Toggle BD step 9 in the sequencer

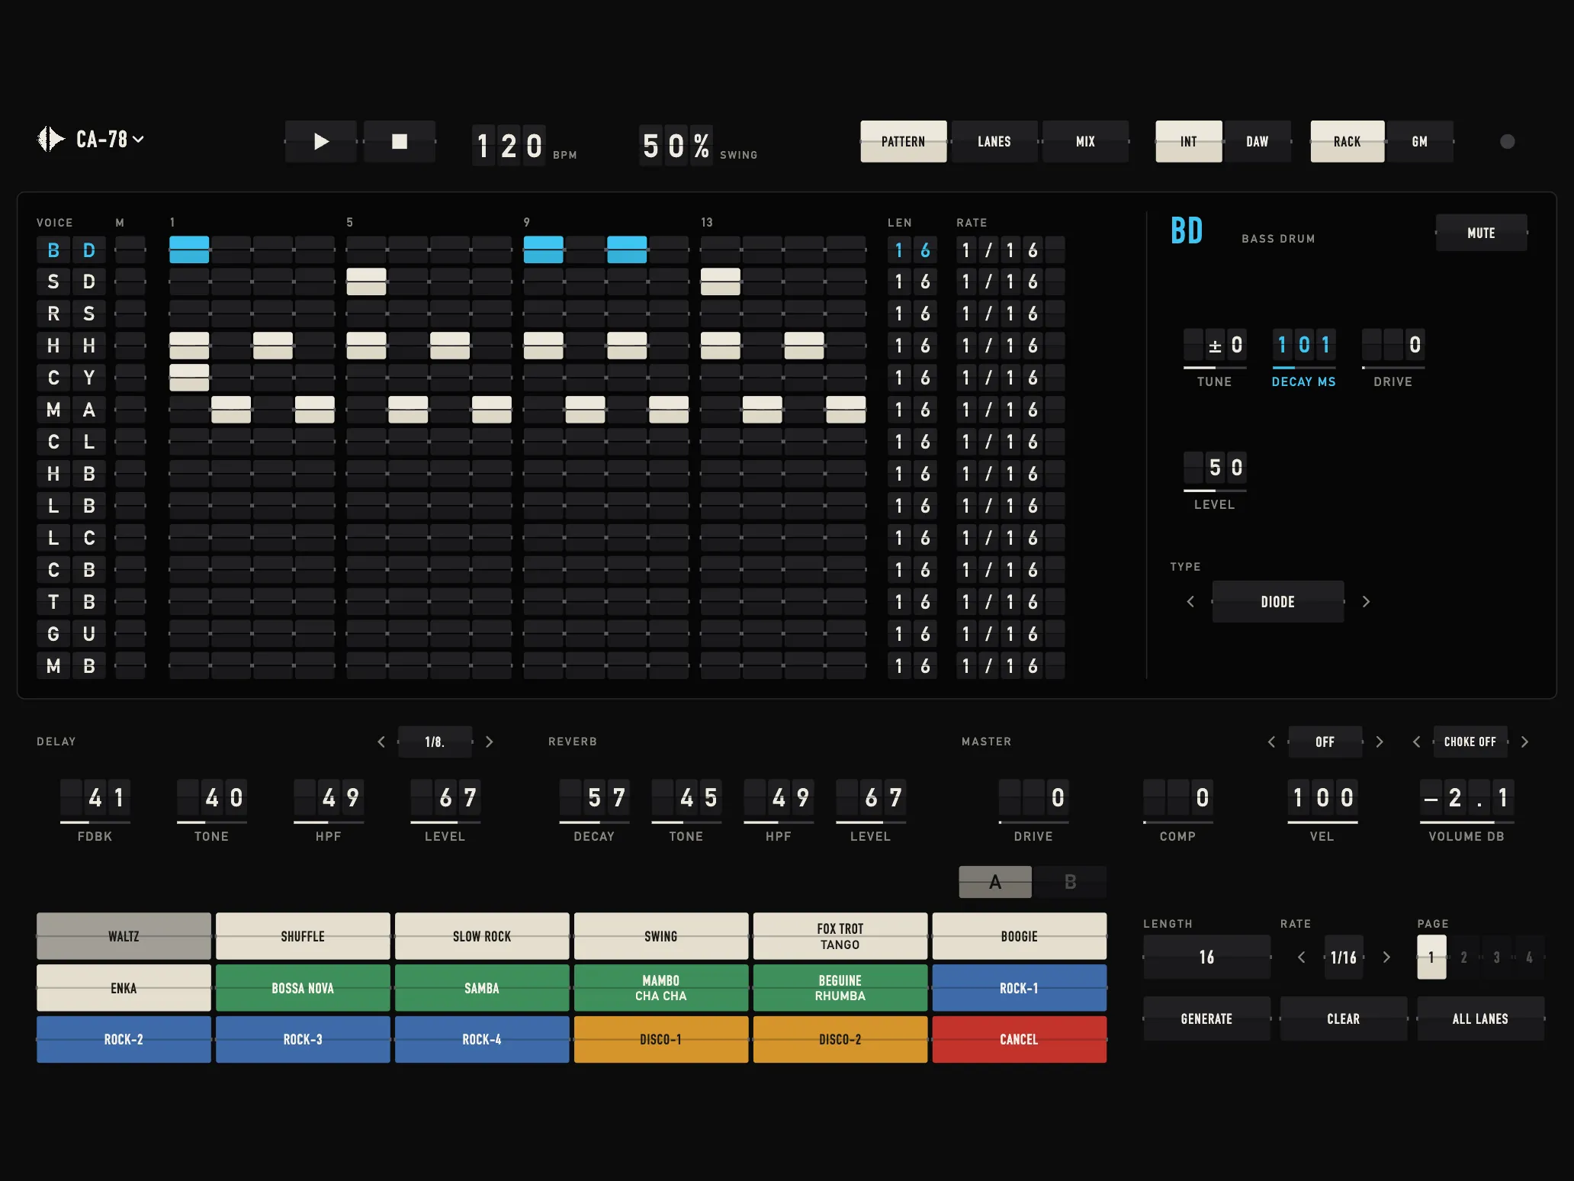click(543, 249)
